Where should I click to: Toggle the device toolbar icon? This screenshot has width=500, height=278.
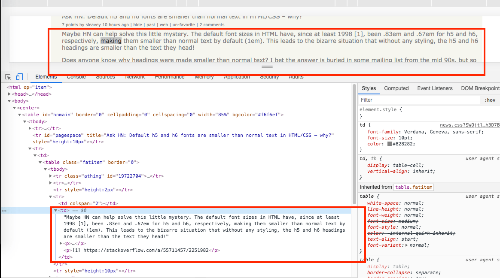click(x=19, y=76)
